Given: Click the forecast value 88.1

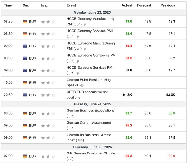Looking at the screenshot, I should point(148,137).
